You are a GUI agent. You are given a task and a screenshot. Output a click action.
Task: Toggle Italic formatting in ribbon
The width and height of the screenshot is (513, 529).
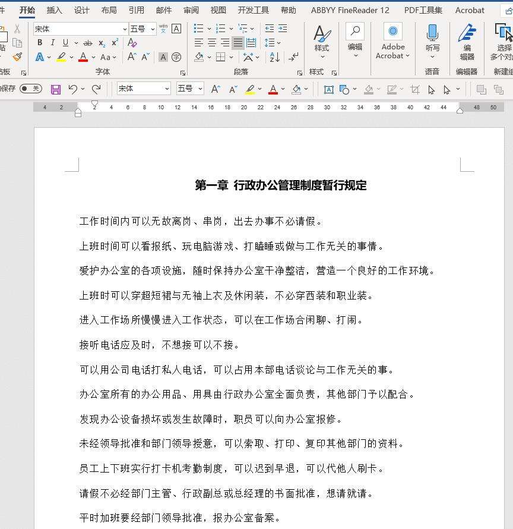[53, 43]
